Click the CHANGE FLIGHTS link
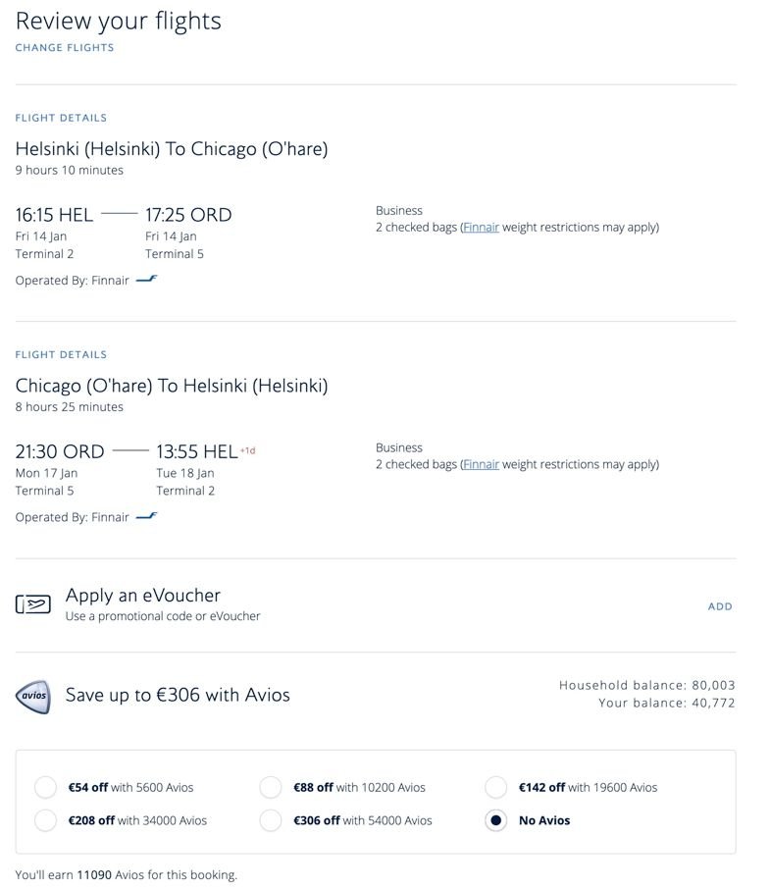 [x=65, y=47]
